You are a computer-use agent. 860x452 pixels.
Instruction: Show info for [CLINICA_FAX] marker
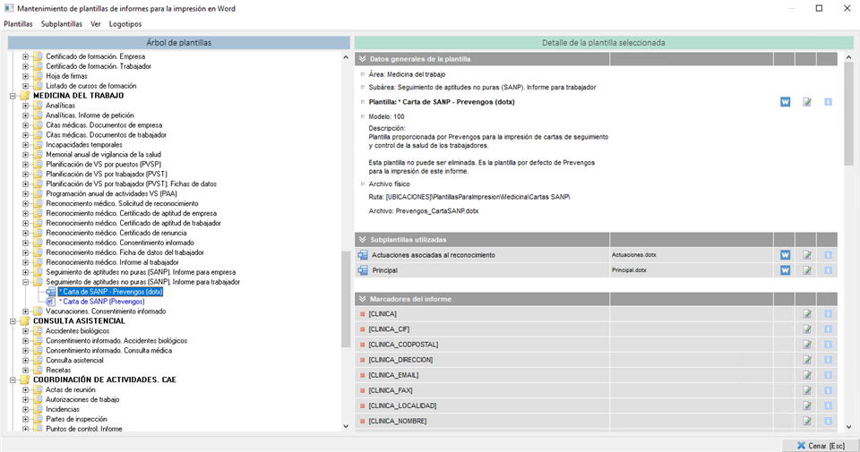click(x=828, y=390)
